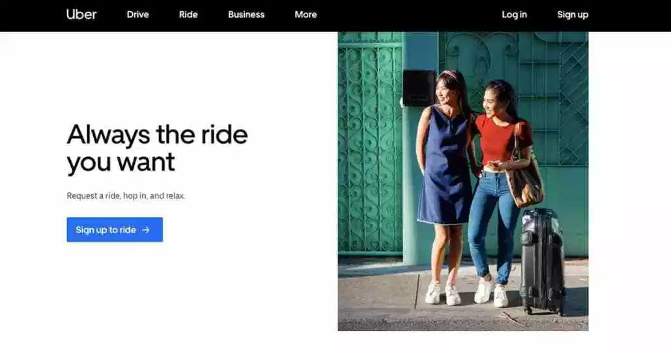The image size is (671, 355).
Task: Click the woman in the navy dress
Action: (445, 169)
